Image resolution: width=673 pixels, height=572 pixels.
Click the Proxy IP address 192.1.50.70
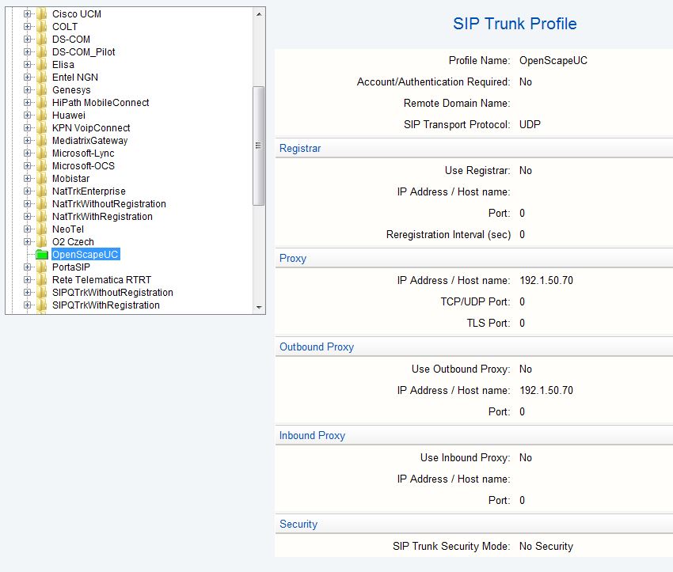click(x=546, y=280)
